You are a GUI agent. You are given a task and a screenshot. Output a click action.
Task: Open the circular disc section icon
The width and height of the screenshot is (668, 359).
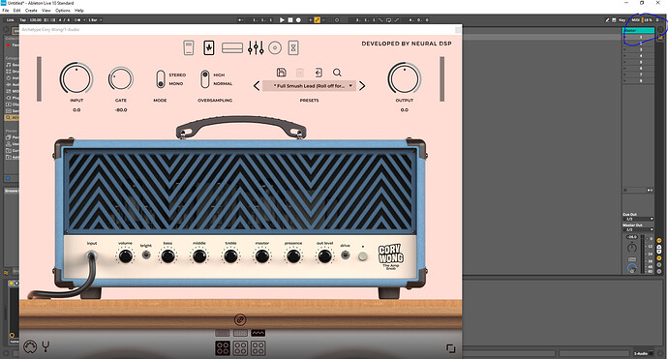click(x=275, y=47)
